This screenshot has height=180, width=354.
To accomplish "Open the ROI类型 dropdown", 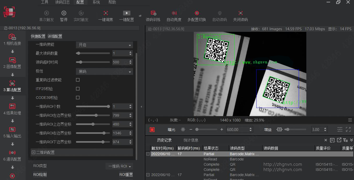I will [x=119, y=166].
